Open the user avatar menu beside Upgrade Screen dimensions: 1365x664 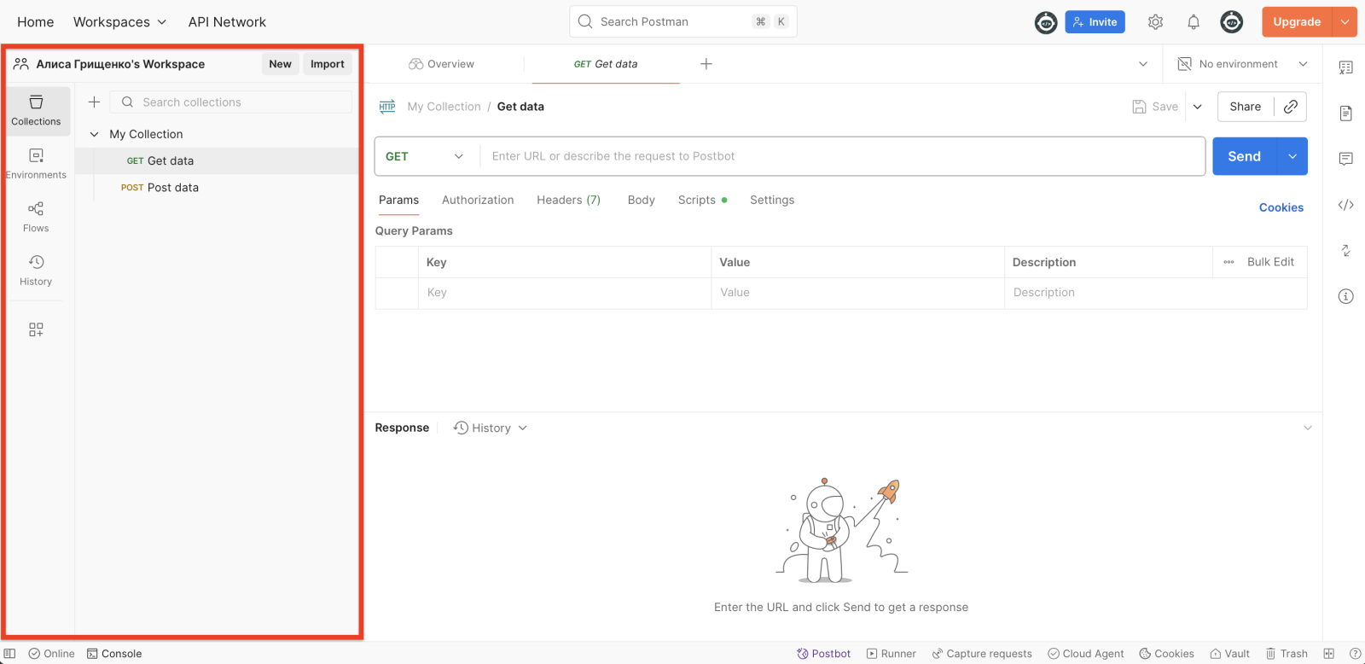pos(1232,22)
